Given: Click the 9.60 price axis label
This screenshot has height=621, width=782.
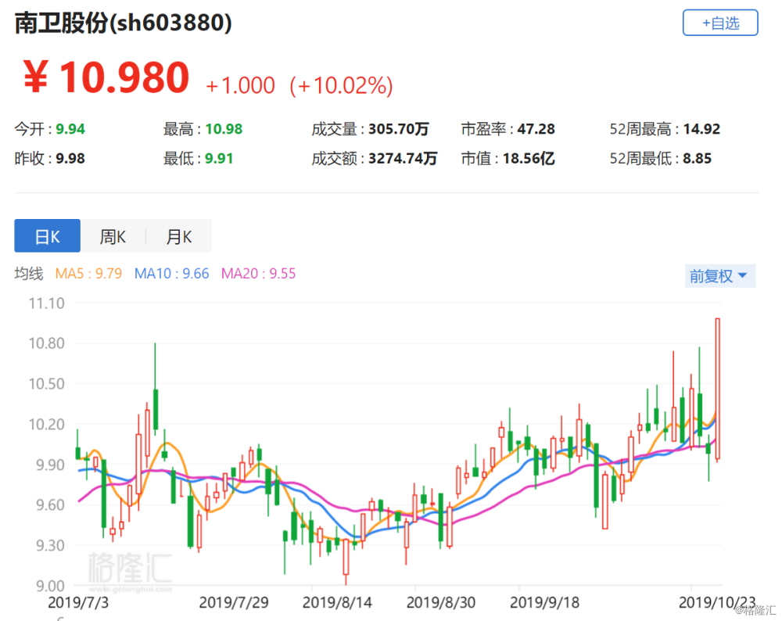Looking at the screenshot, I should click(x=50, y=505).
